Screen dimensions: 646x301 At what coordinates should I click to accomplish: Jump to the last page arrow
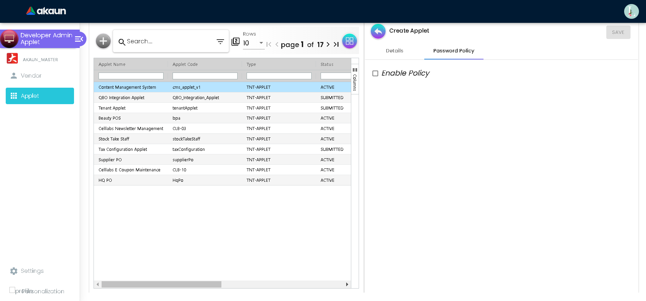pos(336,44)
